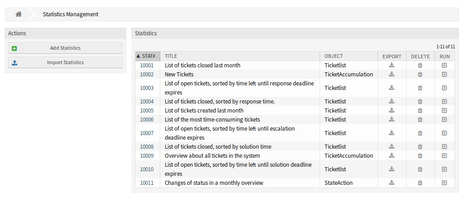The height and width of the screenshot is (202, 464).
Task: Sort table by STAT# column header
Action: (148, 56)
